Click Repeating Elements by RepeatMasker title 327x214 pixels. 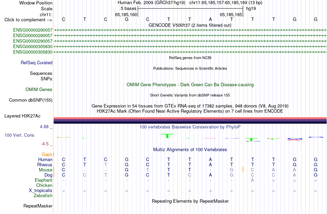pyautogui.click(x=190, y=201)
